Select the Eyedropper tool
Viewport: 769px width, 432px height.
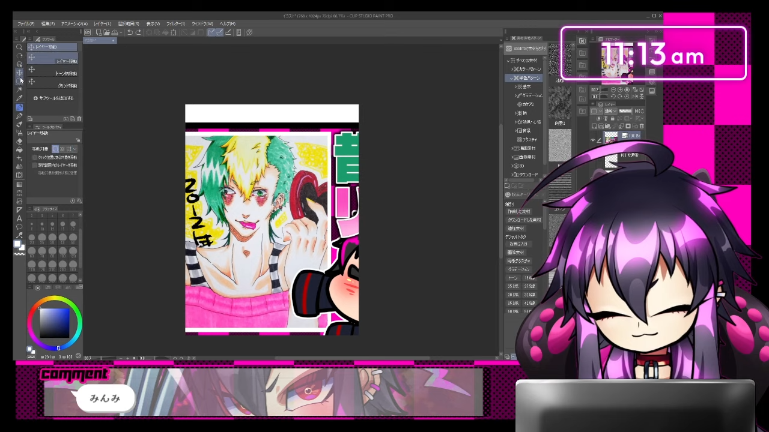tap(19, 98)
